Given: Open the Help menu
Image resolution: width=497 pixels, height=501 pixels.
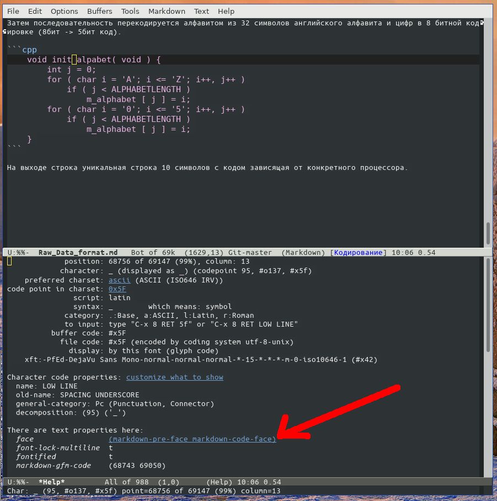Looking at the screenshot, I should click(226, 11).
